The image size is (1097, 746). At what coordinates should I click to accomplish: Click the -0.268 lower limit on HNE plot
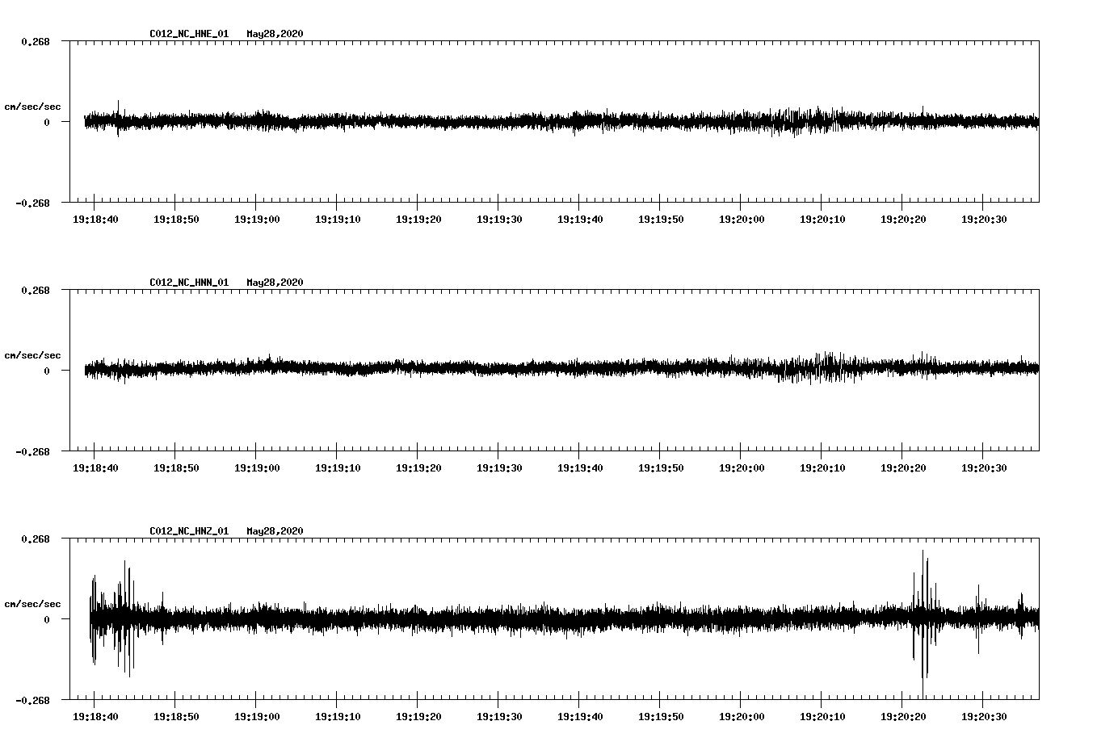coord(32,203)
